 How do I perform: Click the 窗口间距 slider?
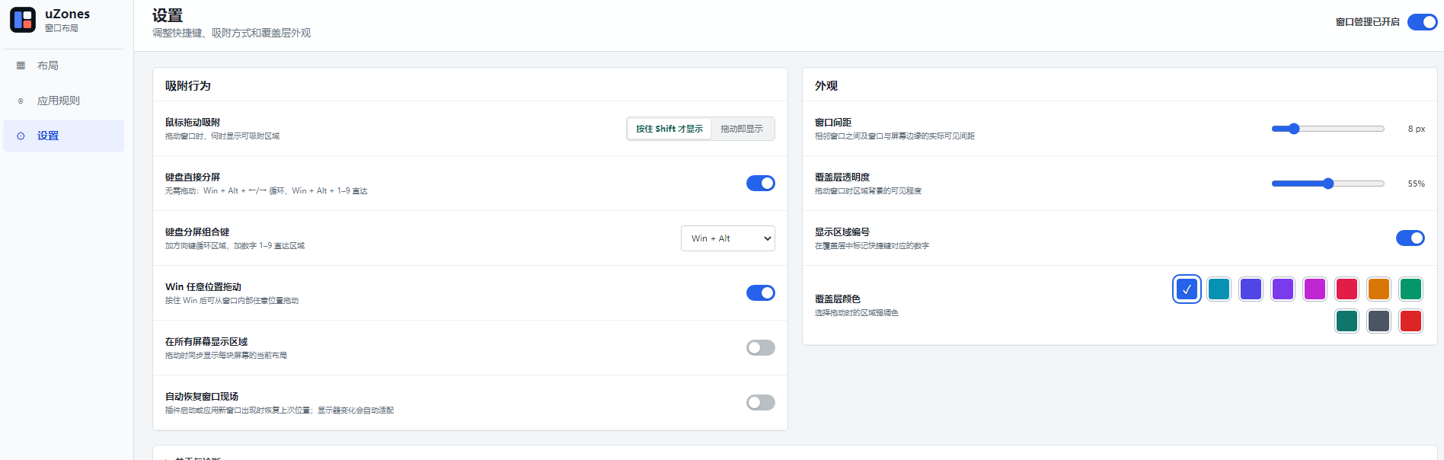[x=1327, y=129]
